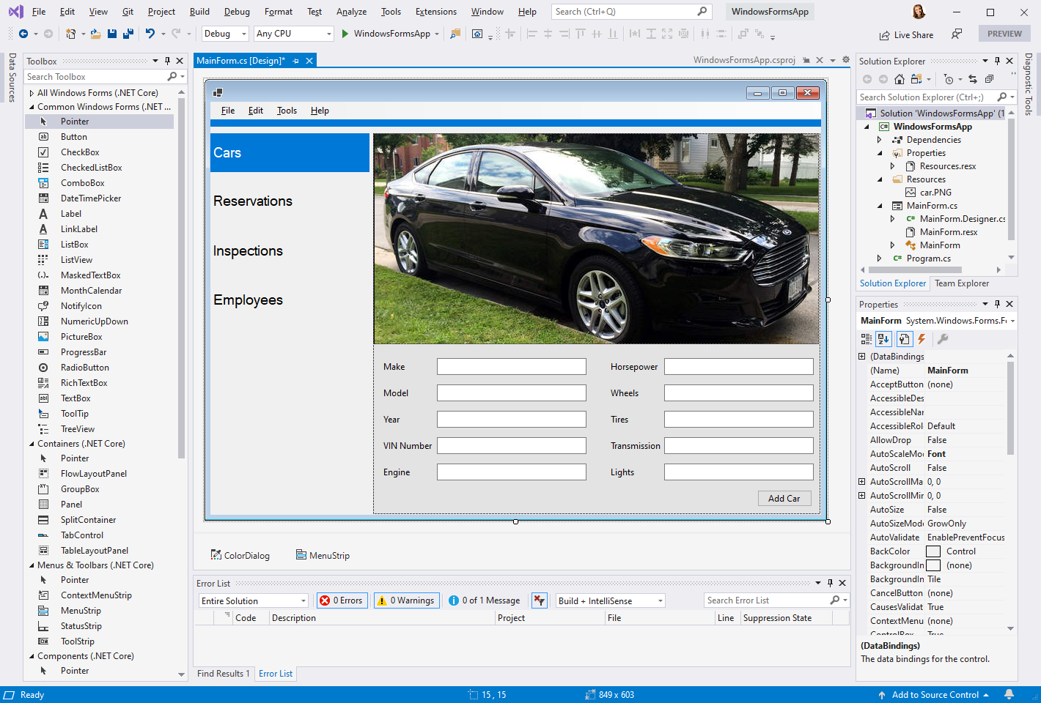Select the PictureBox control in the Toolbox

pyautogui.click(x=81, y=336)
